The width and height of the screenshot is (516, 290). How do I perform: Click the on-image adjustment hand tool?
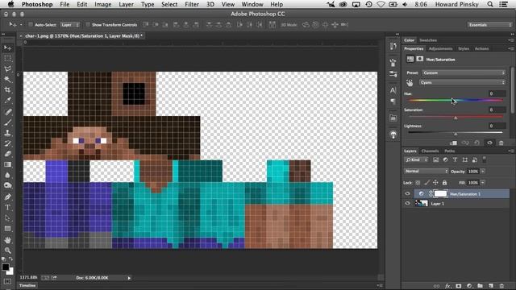pyautogui.click(x=410, y=82)
